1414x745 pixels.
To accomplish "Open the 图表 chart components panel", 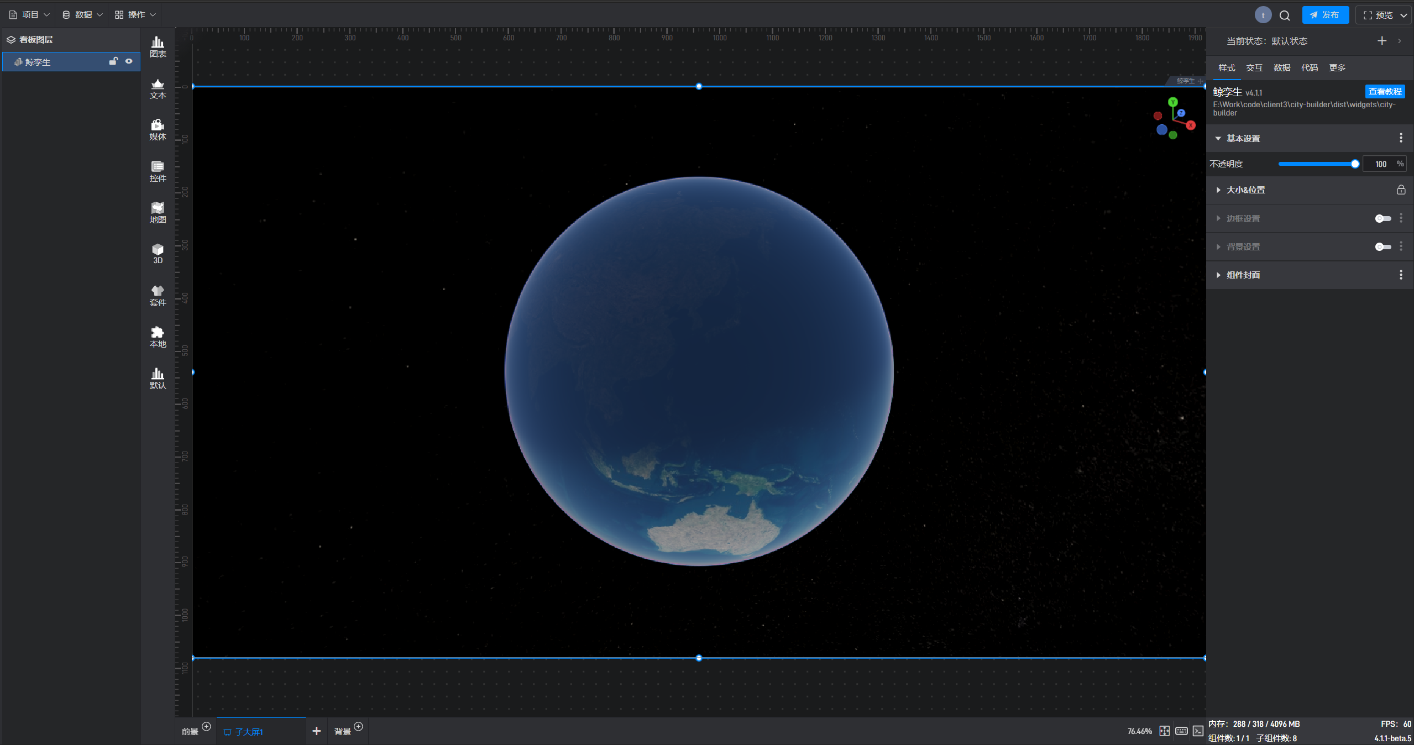I will pyautogui.click(x=158, y=47).
